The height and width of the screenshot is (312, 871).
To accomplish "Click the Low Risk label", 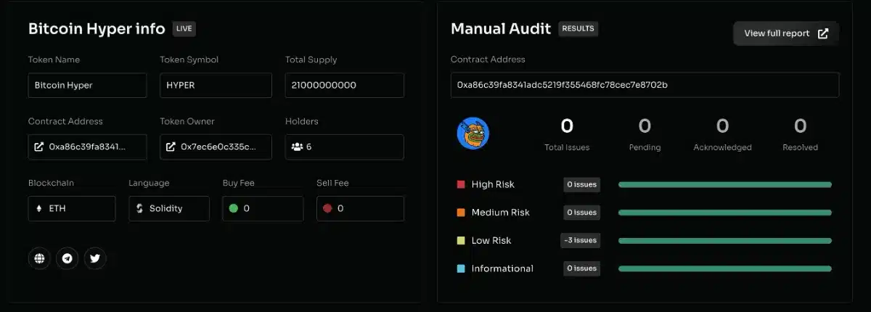I will [x=491, y=240].
